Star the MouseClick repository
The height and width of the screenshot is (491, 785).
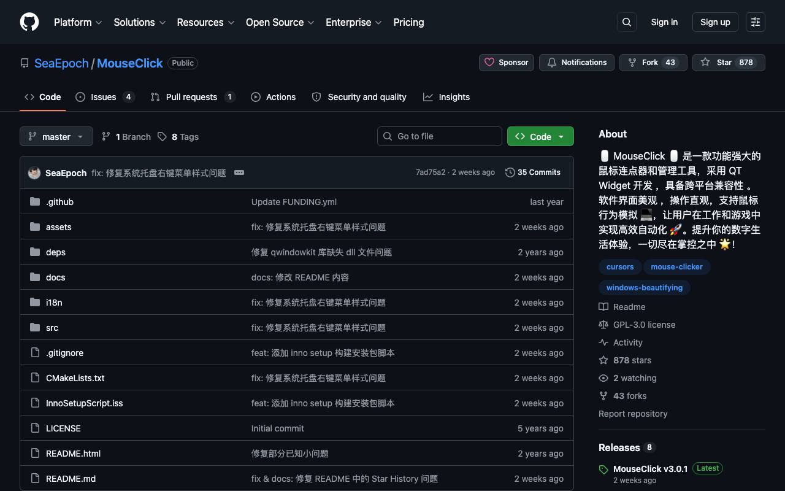pos(729,63)
